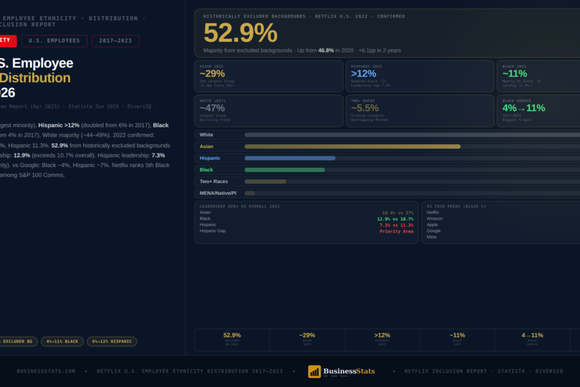Click the Two+ Races distribution bar
Image resolution: width=580 pixels, height=387 pixels.
tap(265, 182)
